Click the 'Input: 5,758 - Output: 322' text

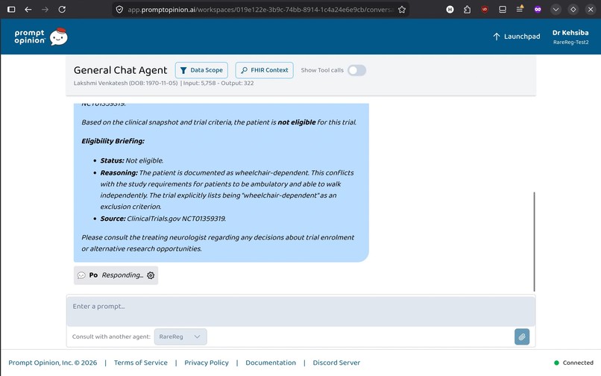click(218, 84)
